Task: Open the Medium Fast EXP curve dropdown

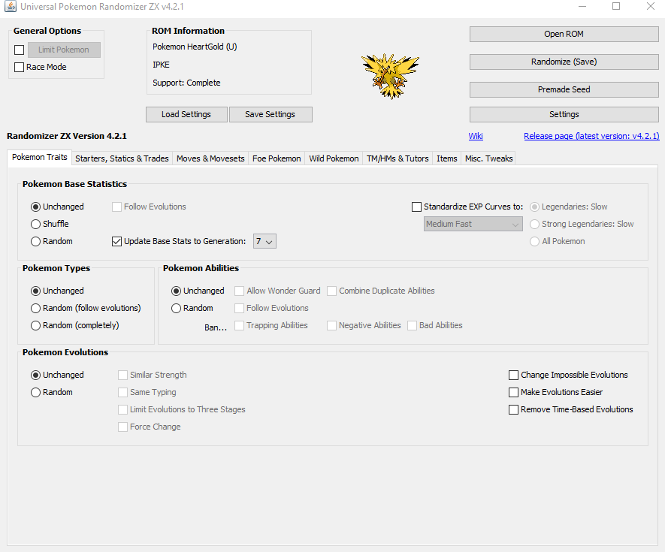Action: [x=473, y=224]
